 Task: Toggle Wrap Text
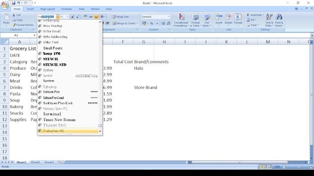121,17
